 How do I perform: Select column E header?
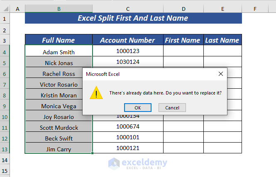(x=222, y=9)
